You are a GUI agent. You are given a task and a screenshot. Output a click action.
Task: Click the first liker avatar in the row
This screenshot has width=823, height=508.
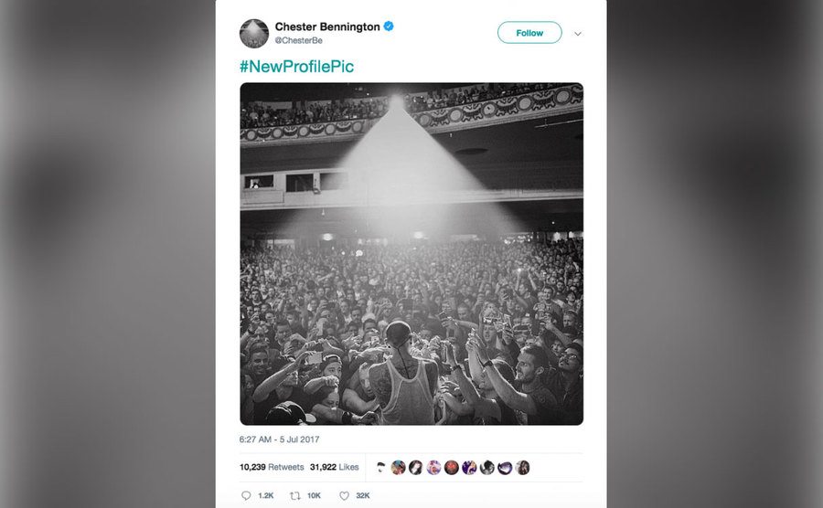pyautogui.click(x=381, y=468)
